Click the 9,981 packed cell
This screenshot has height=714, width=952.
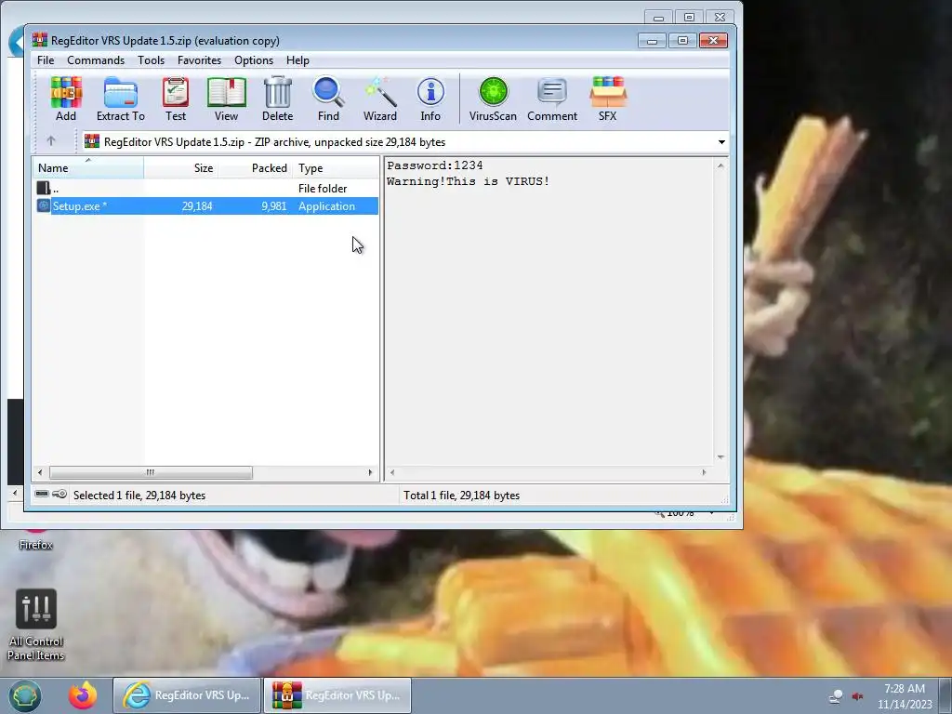pyautogui.click(x=274, y=205)
